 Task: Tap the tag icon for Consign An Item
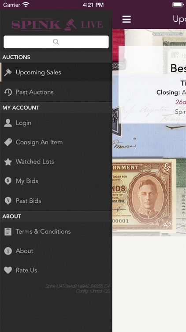tap(8, 142)
